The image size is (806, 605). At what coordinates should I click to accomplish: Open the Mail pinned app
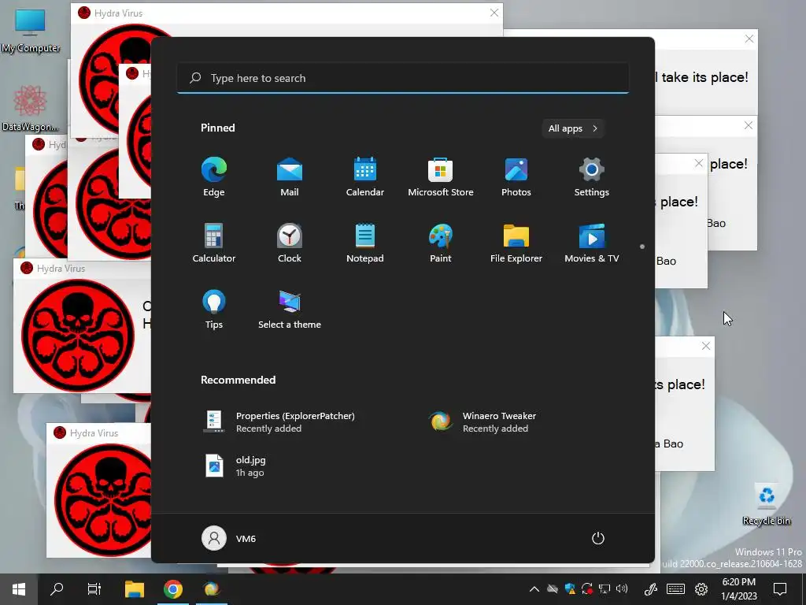point(290,177)
